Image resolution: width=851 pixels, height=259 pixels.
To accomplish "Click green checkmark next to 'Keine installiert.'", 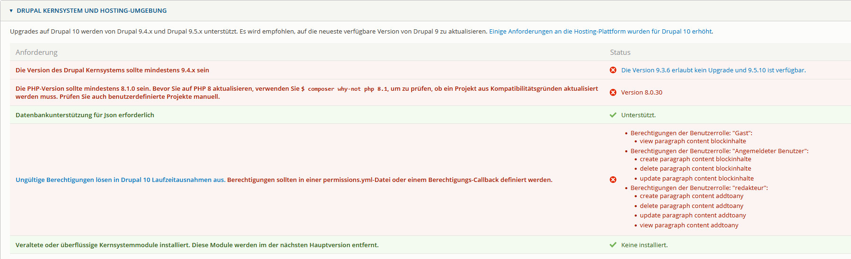I will point(613,245).
